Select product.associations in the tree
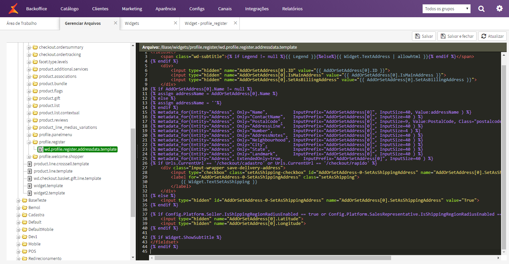Screen dimensions: 509x264 click(x=58, y=77)
